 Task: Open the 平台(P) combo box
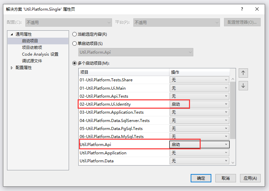[x=177, y=22]
